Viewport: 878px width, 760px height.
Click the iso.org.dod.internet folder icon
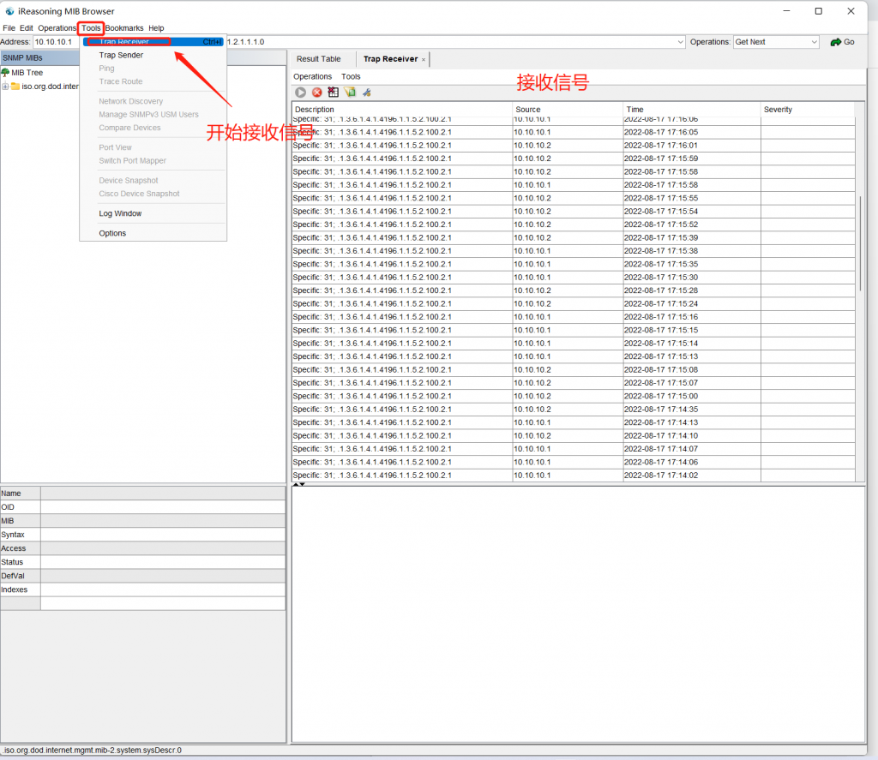point(15,87)
